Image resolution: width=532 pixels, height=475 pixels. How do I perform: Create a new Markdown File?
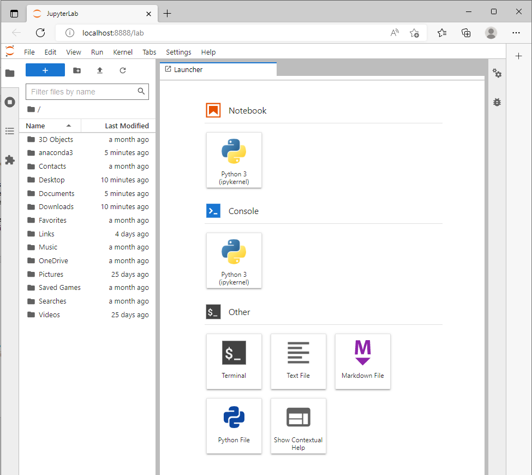[x=363, y=361]
